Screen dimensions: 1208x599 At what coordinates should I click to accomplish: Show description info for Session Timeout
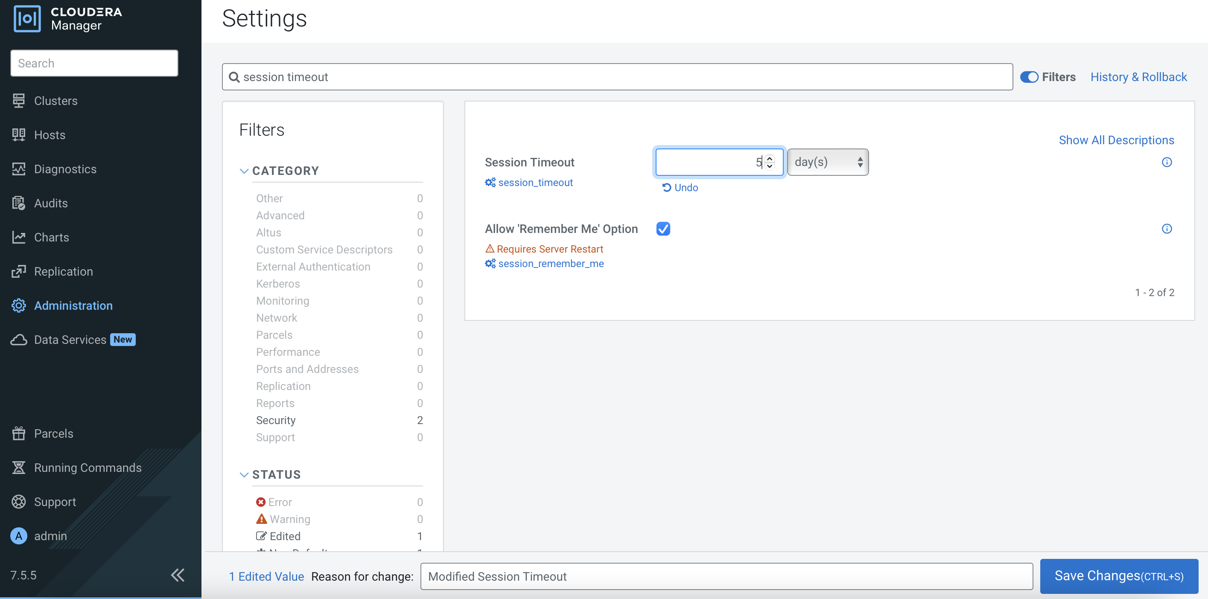coord(1167,162)
